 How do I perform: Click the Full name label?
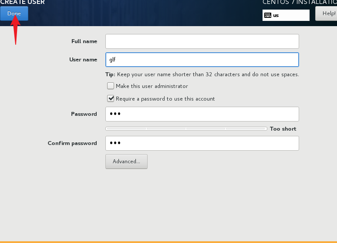(x=84, y=41)
